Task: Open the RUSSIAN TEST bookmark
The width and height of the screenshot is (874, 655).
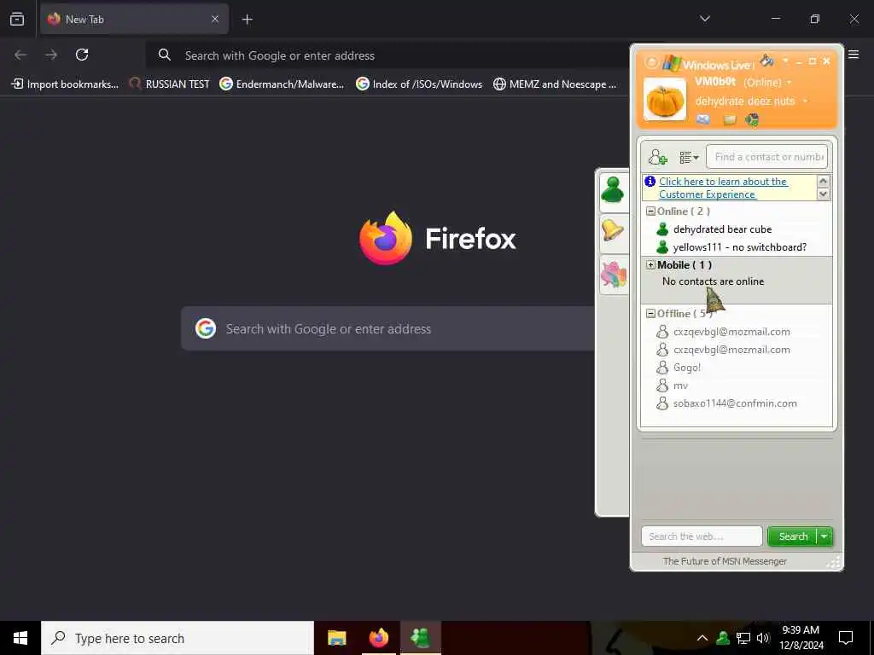Action: (x=170, y=84)
